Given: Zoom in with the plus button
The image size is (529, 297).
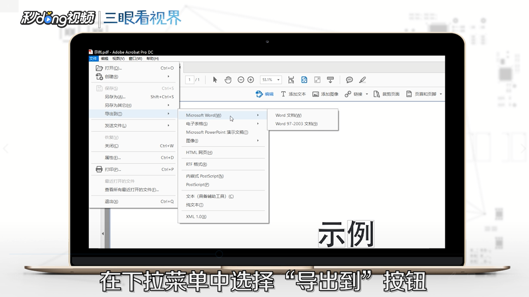Looking at the screenshot, I should click(251, 80).
